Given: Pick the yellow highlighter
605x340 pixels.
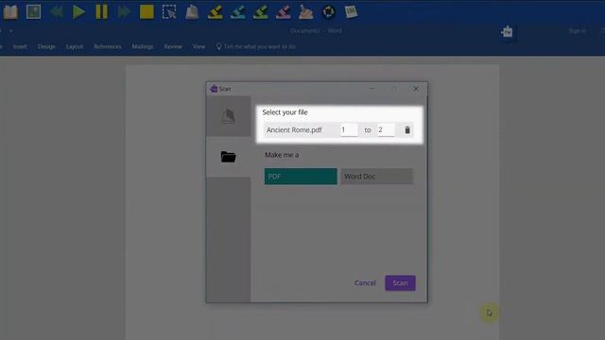Looking at the screenshot, I should click(215, 12).
